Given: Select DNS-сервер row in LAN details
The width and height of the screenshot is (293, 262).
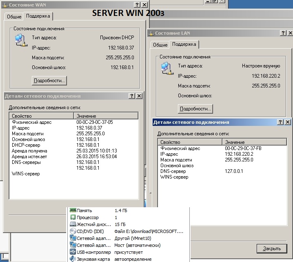Looking at the screenshot, I should (x=222, y=171).
